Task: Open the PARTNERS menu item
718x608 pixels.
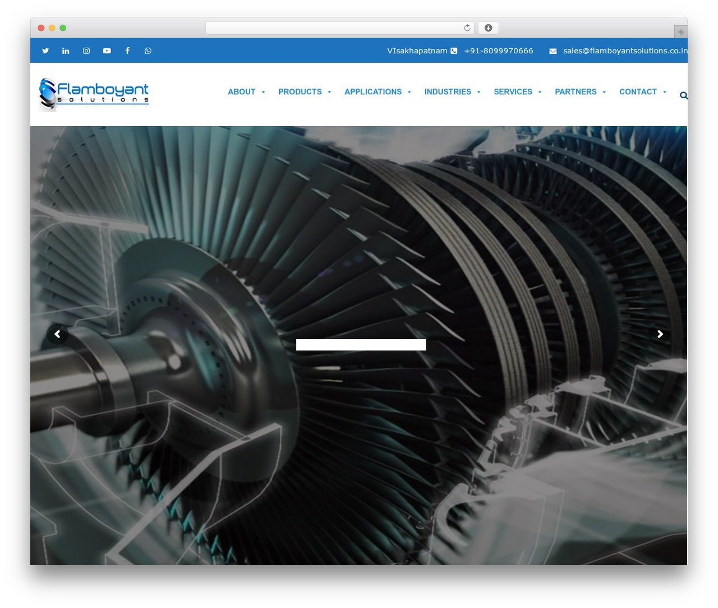Action: point(576,92)
